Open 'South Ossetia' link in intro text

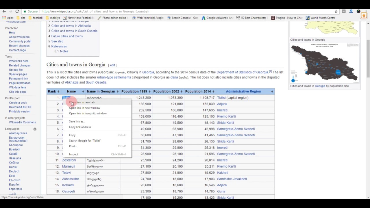(x=96, y=82)
